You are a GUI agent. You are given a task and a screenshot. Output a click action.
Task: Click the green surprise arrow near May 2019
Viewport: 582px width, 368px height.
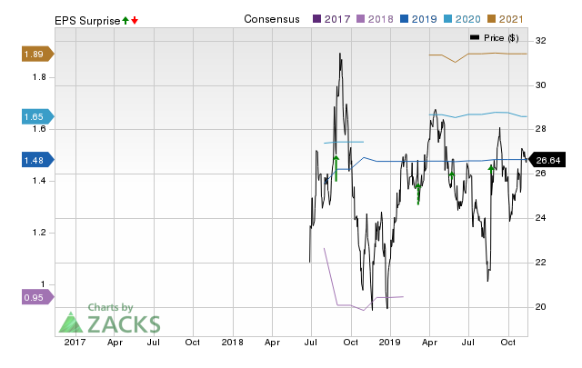pyautogui.click(x=452, y=175)
